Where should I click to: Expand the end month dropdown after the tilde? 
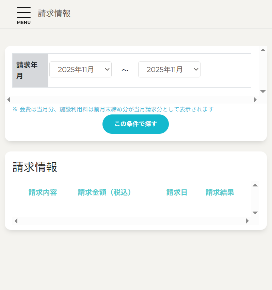pos(169,70)
